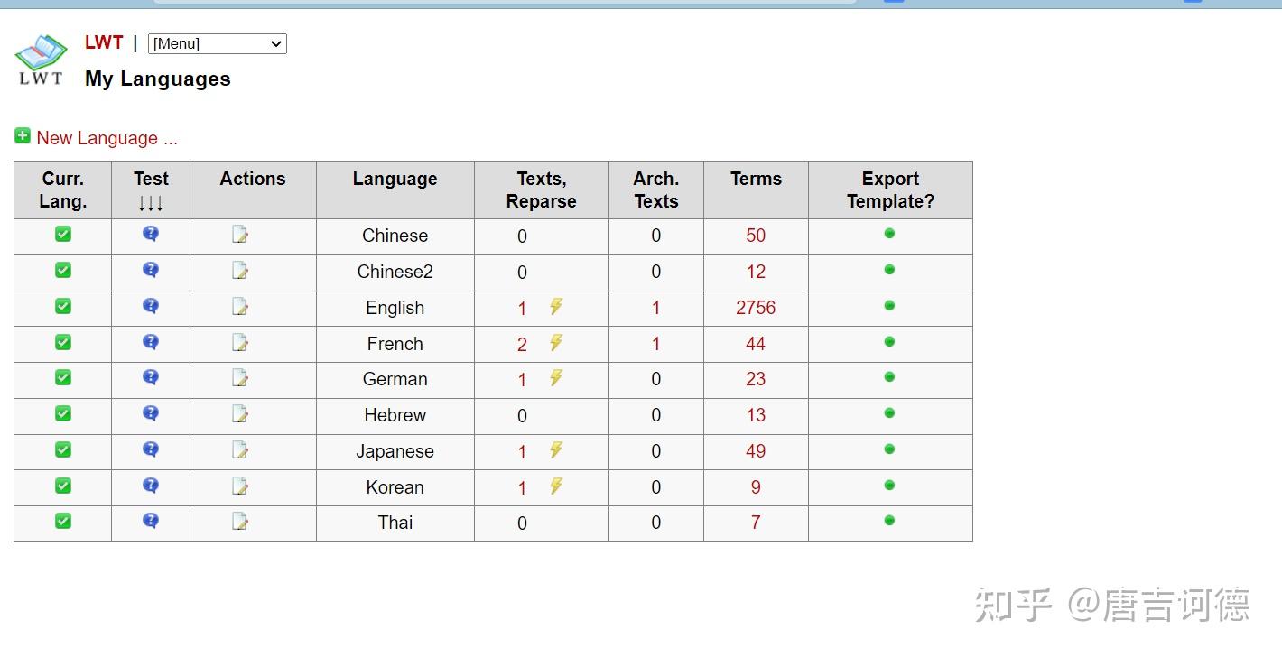Click Chinese2 language name cell
Screen dimensions: 1282x657
(x=395, y=272)
